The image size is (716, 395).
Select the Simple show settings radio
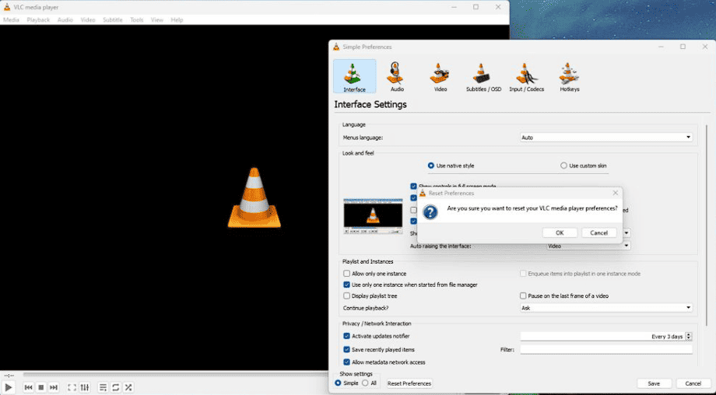[338, 383]
